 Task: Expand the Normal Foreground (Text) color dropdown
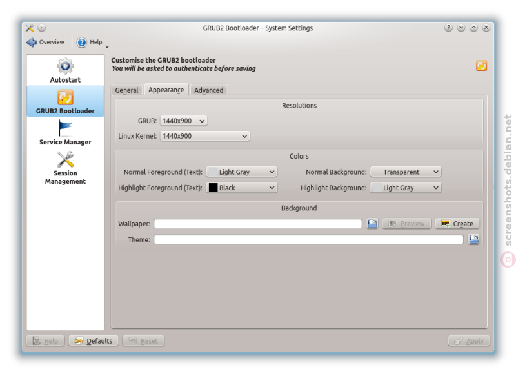click(x=241, y=172)
